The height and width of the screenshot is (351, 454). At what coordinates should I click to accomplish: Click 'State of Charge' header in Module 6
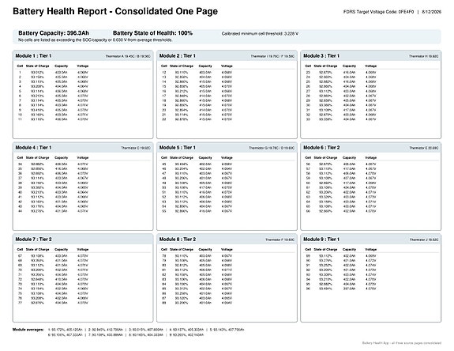click(x=325, y=157)
